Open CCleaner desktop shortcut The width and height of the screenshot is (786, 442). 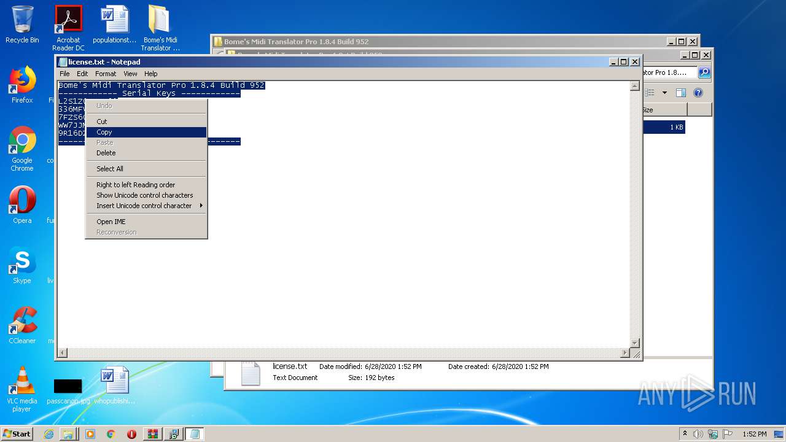pos(22,325)
